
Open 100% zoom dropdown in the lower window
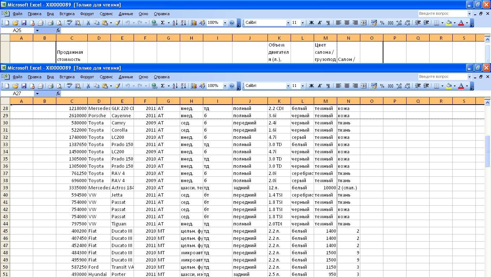[x=225, y=86]
